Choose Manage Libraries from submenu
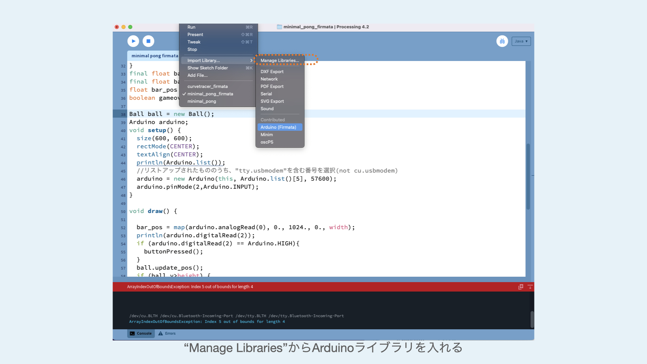647x364 pixels. click(x=279, y=61)
